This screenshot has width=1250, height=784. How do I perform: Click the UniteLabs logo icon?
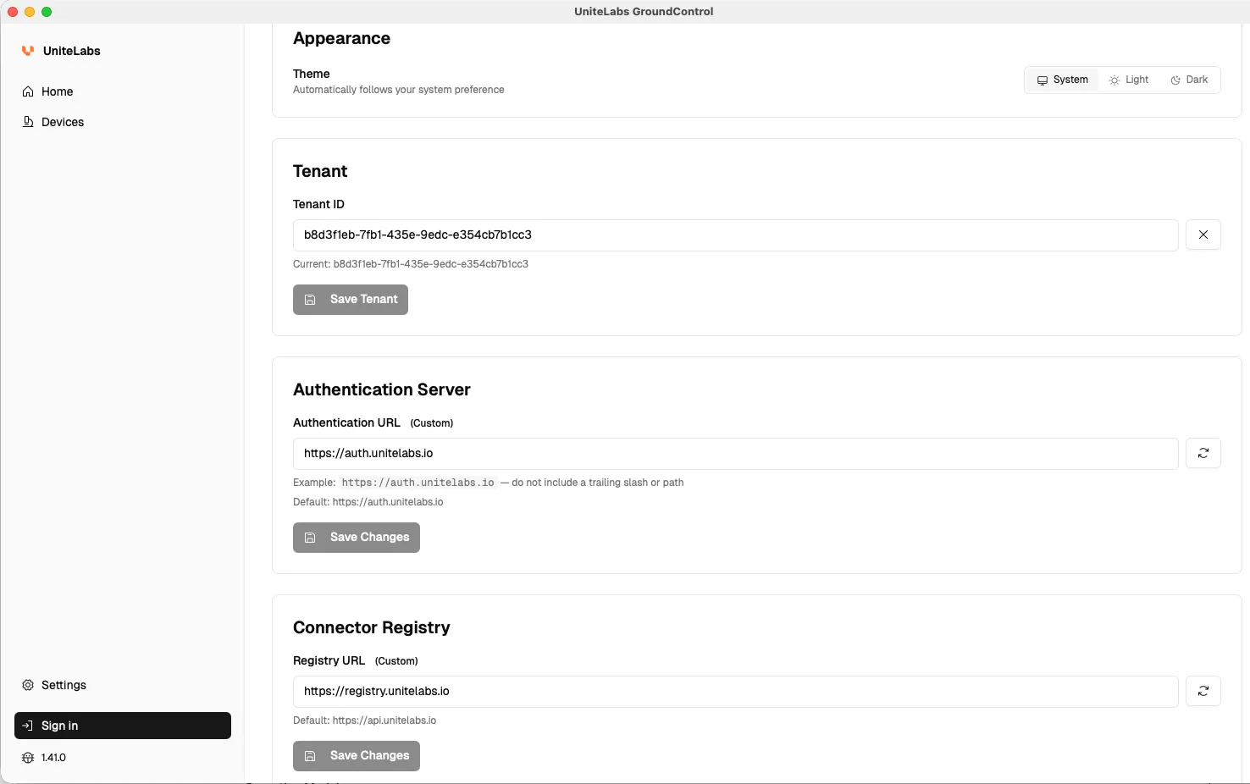point(28,51)
